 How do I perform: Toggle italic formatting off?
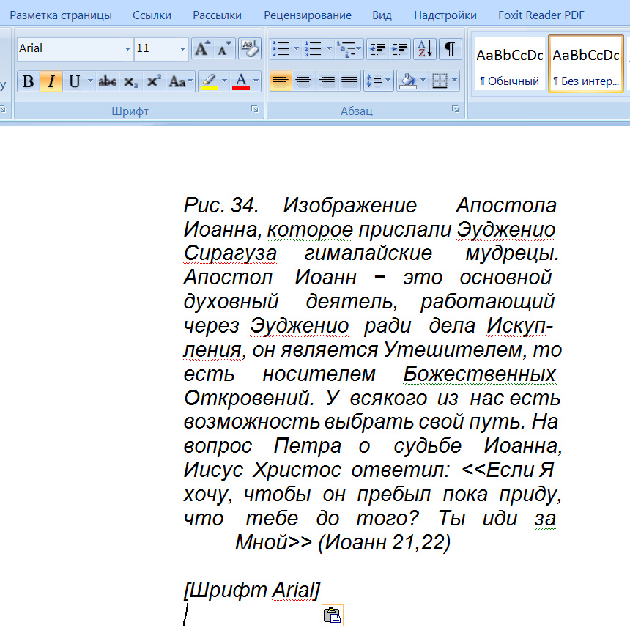pyautogui.click(x=51, y=81)
